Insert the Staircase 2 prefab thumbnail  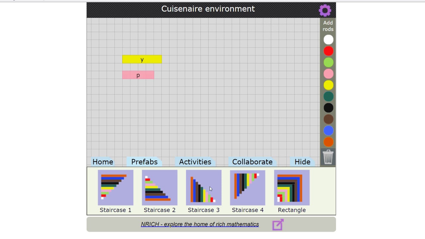(x=160, y=188)
